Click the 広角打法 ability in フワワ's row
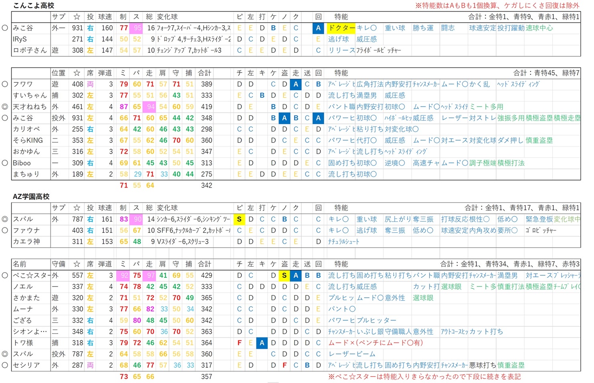This screenshot has width=594, height=383. click(370, 84)
